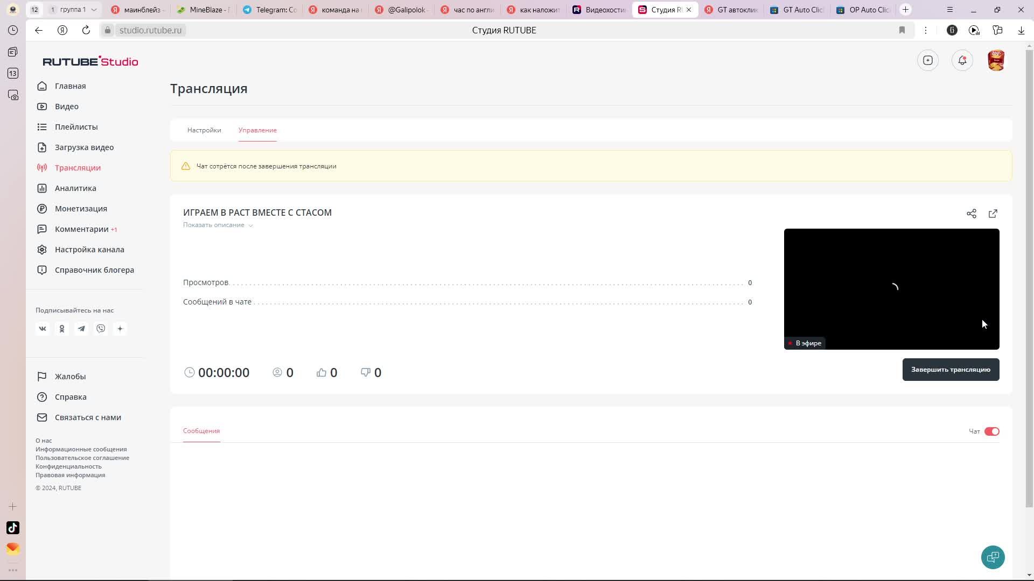Open stream in new window icon
The height and width of the screenshot is (581, 1034).
coord(993,214)
